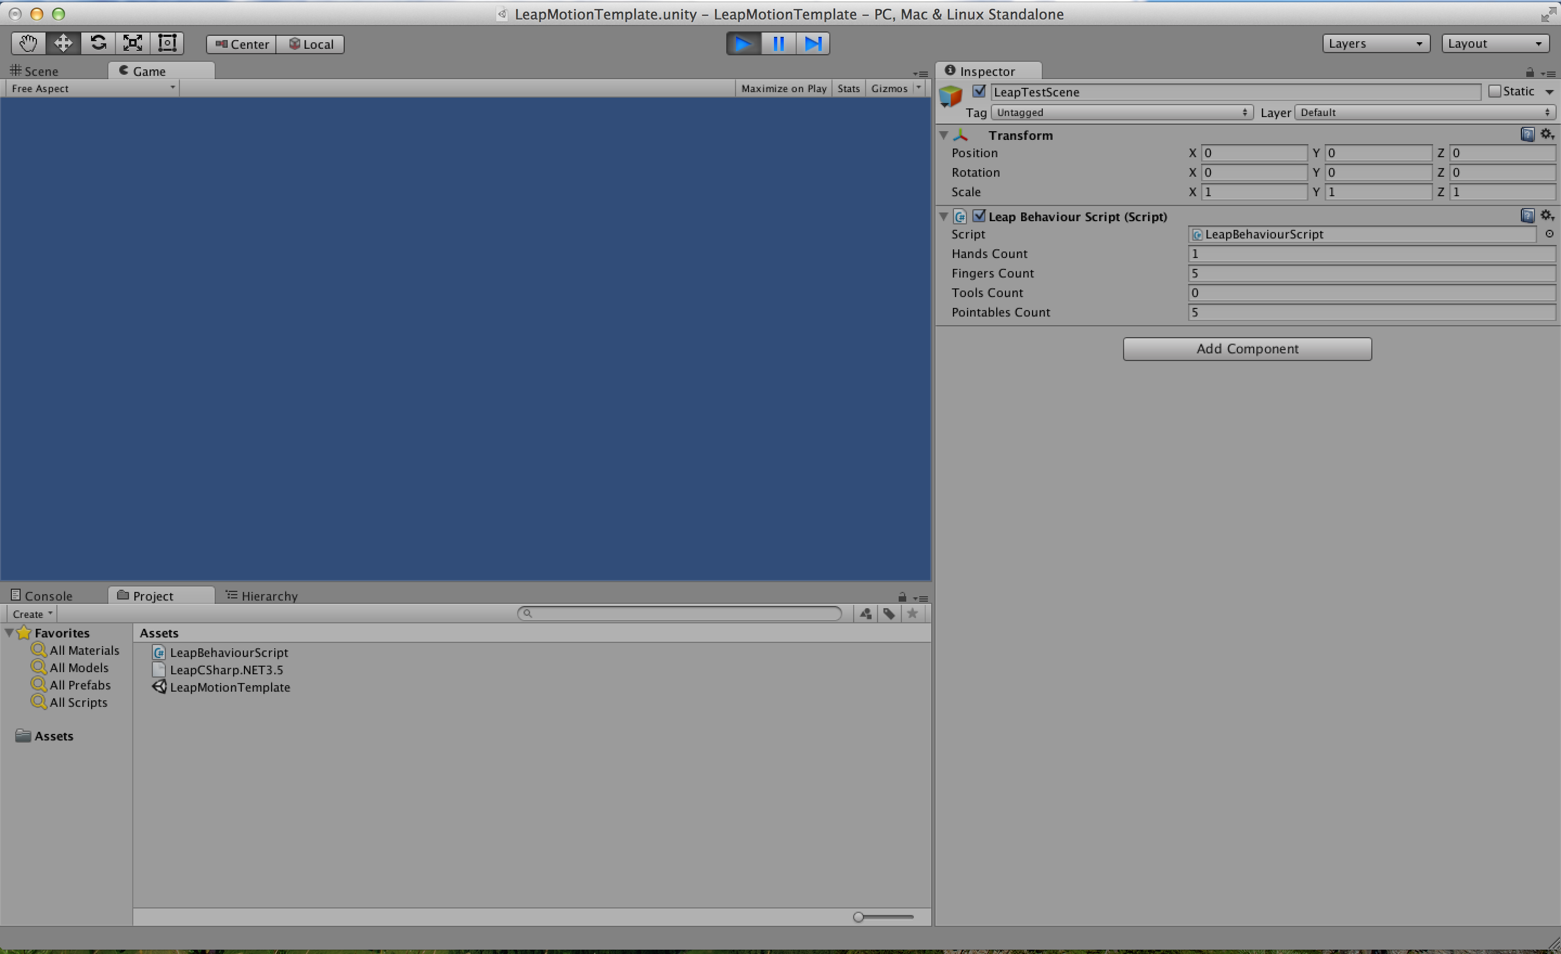Open the Layout dropdown
The width and height of the screenshot is (1561, 954).
[1495, 44]
